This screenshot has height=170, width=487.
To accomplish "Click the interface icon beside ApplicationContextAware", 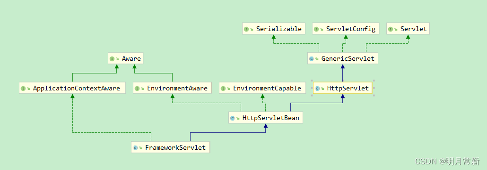I will 23,89.
